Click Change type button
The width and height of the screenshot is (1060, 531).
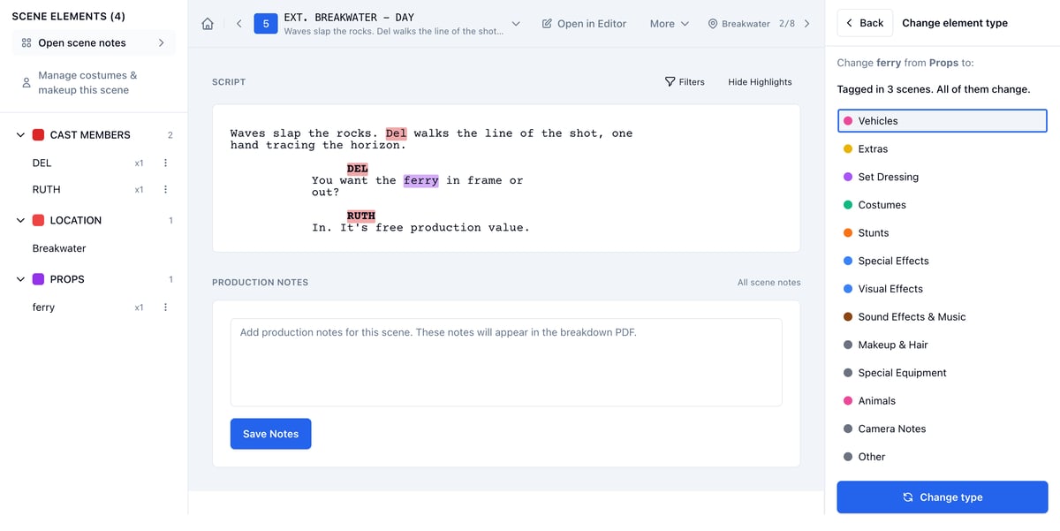tap(943, 497)
